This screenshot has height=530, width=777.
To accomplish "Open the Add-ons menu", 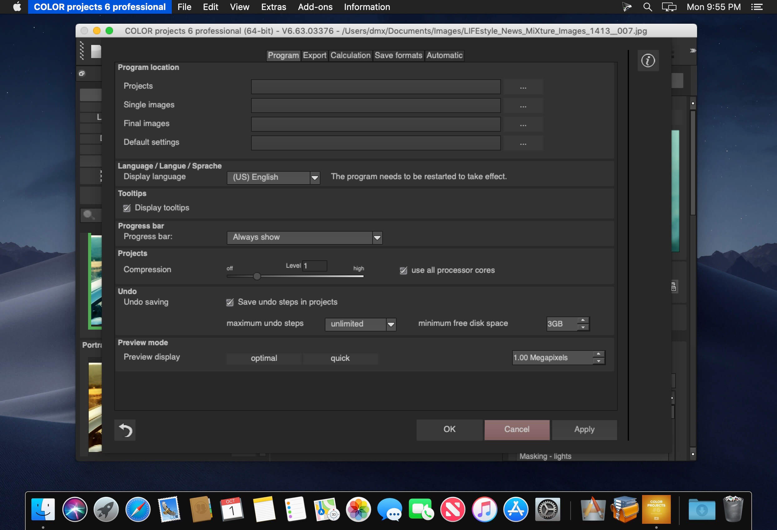I will click(315, 7).
